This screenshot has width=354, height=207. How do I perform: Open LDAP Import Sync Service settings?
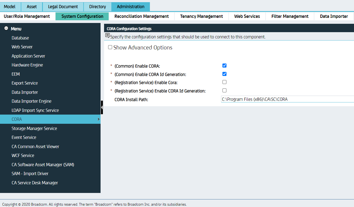coord(35,110)
